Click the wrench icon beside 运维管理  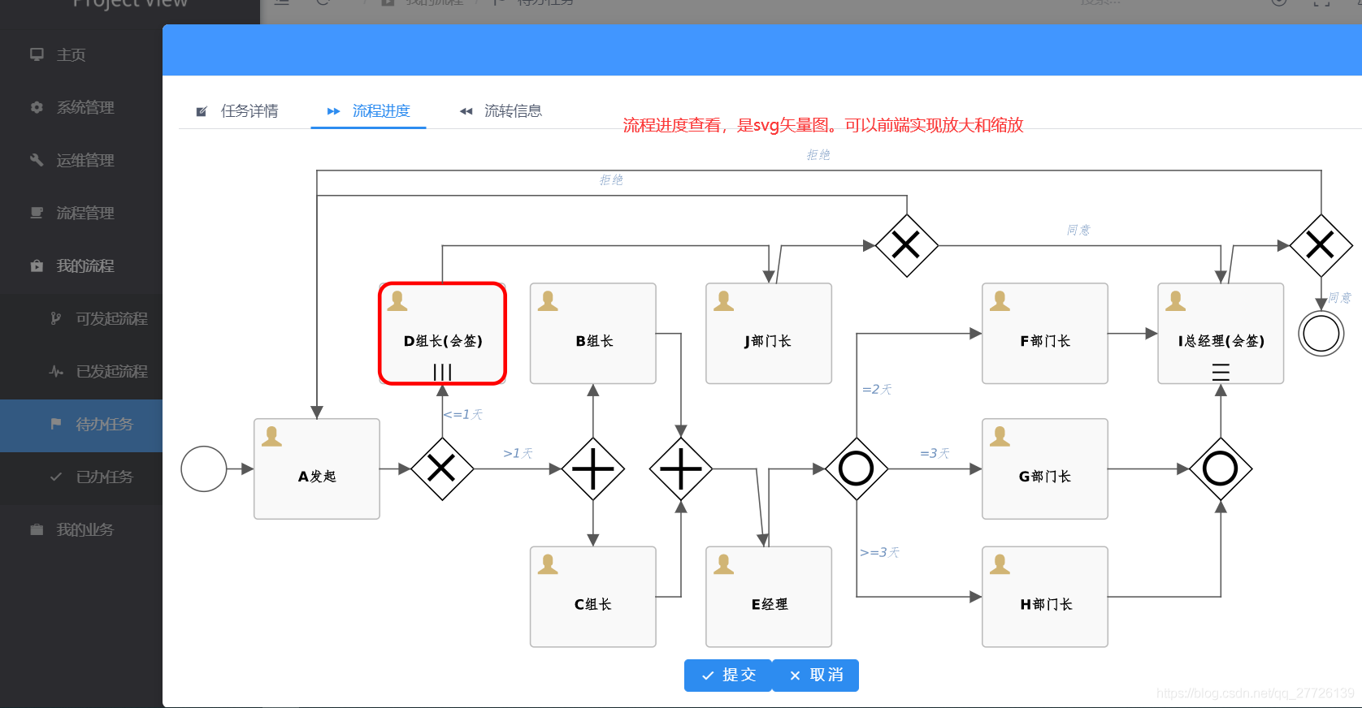pyautogui.click(x=37, y=160)
